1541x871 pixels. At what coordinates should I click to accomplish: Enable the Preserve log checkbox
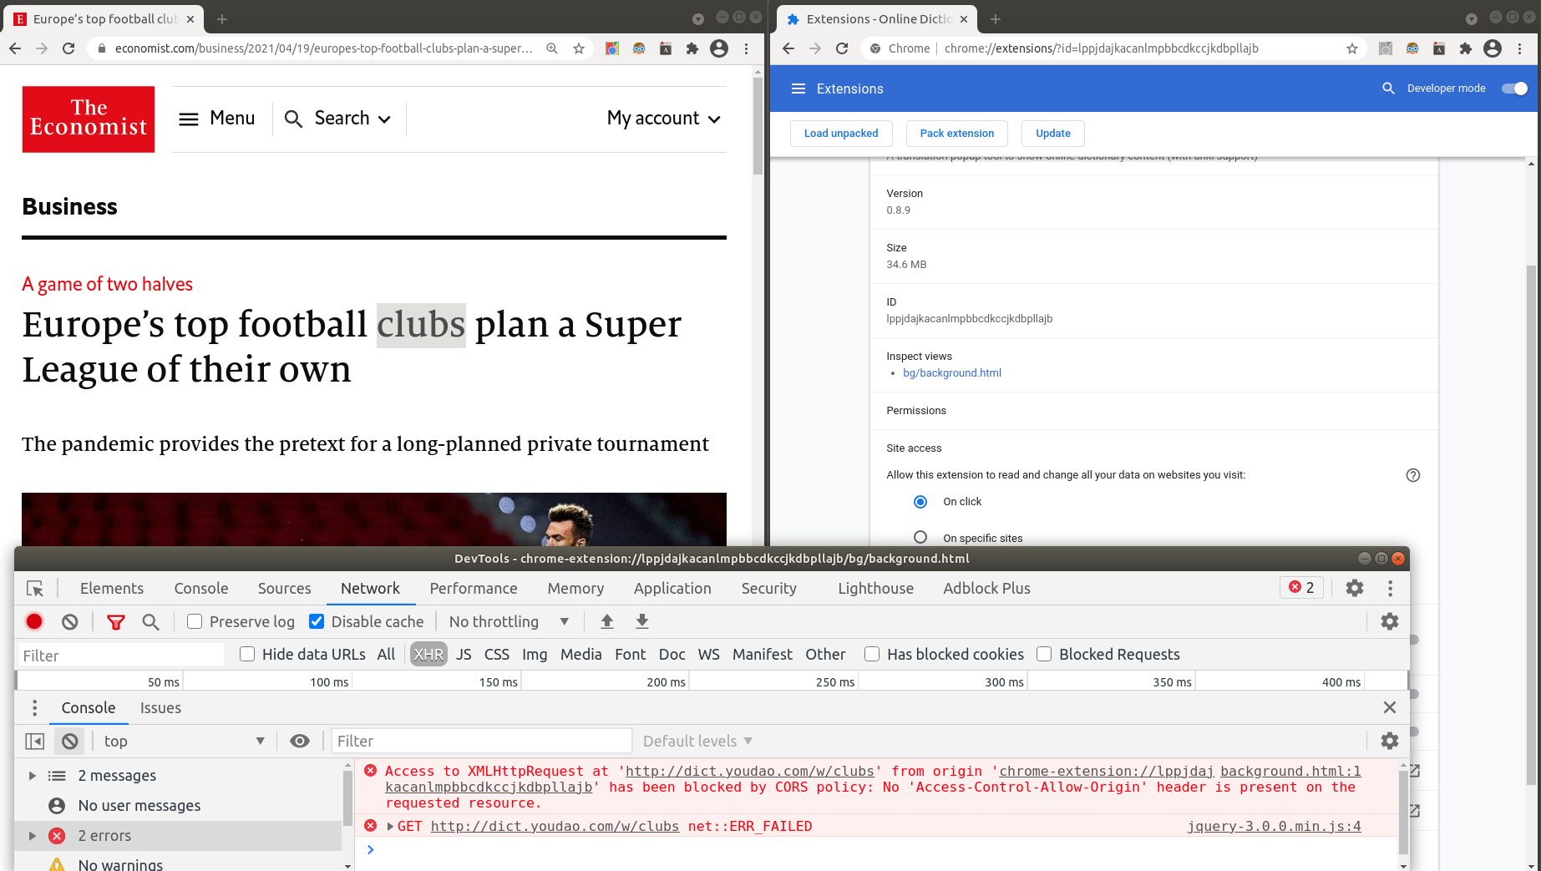click(194, 621)
